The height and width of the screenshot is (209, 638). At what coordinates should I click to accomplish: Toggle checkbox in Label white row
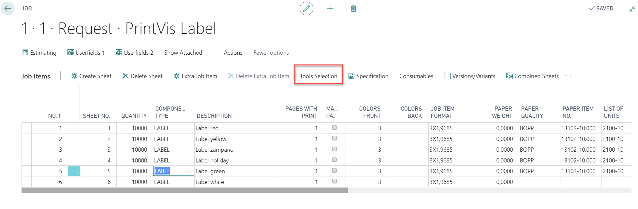pyautogui.click(x=334, y=181)
